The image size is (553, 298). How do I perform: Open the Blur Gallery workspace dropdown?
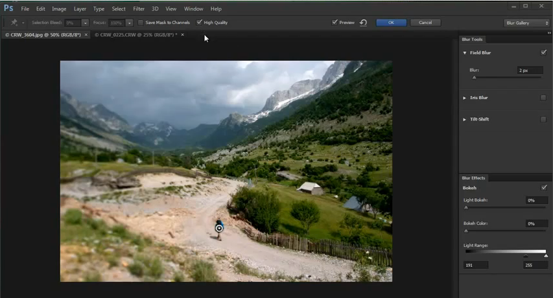point(526,23)
